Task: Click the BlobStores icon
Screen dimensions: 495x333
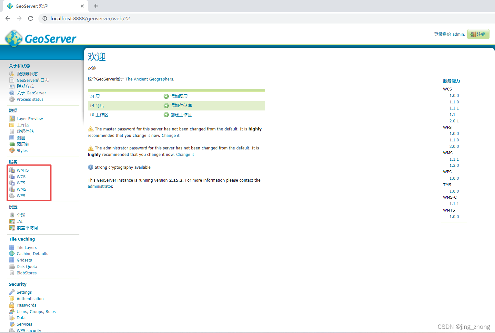Action: pyautogui.click(x=12, y=273)
